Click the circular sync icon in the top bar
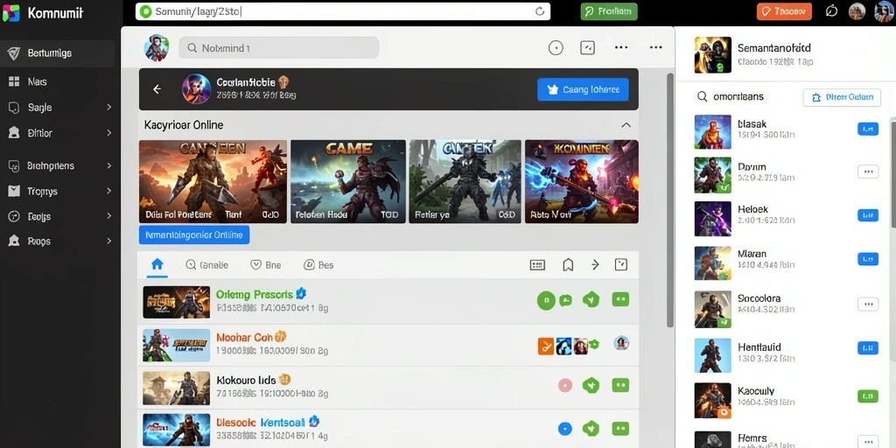 pyautogui.click(x=831, y=11)
